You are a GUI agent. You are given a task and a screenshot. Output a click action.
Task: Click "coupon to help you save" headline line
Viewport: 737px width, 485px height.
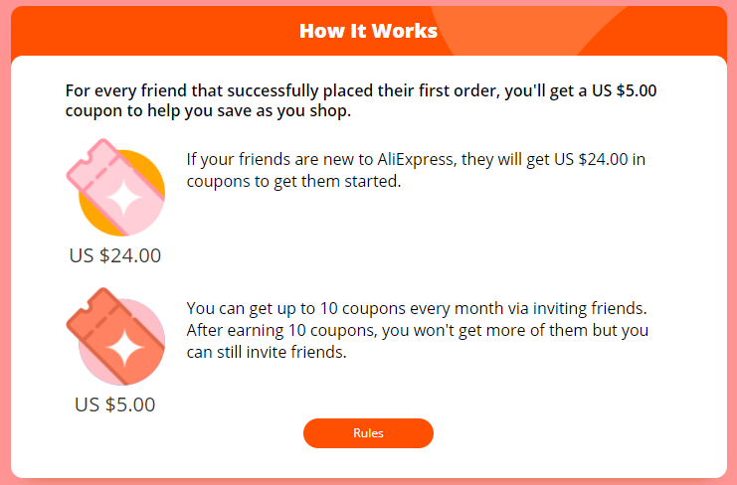pos(208,111)
